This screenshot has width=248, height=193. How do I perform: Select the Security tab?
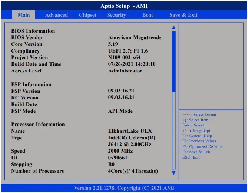click(116, 15)
